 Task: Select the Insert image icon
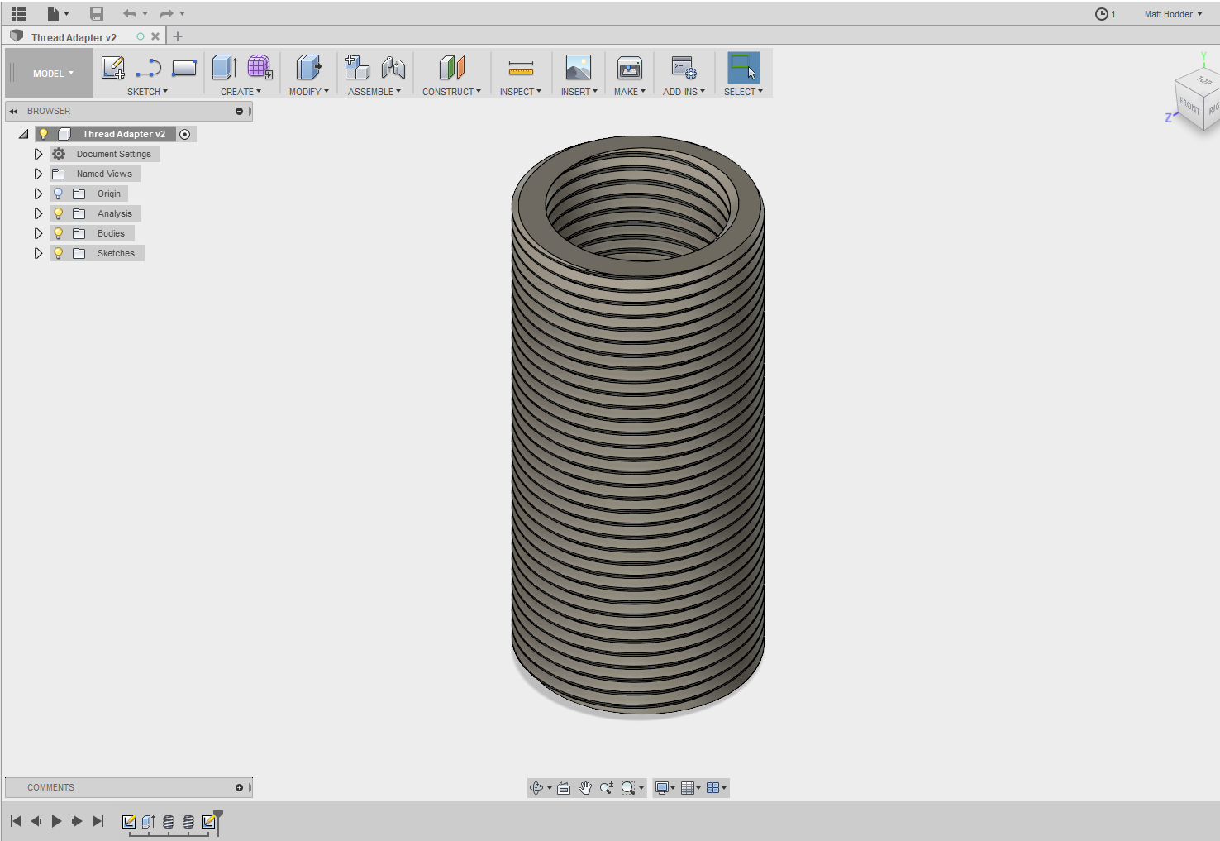tap(578, 68)
